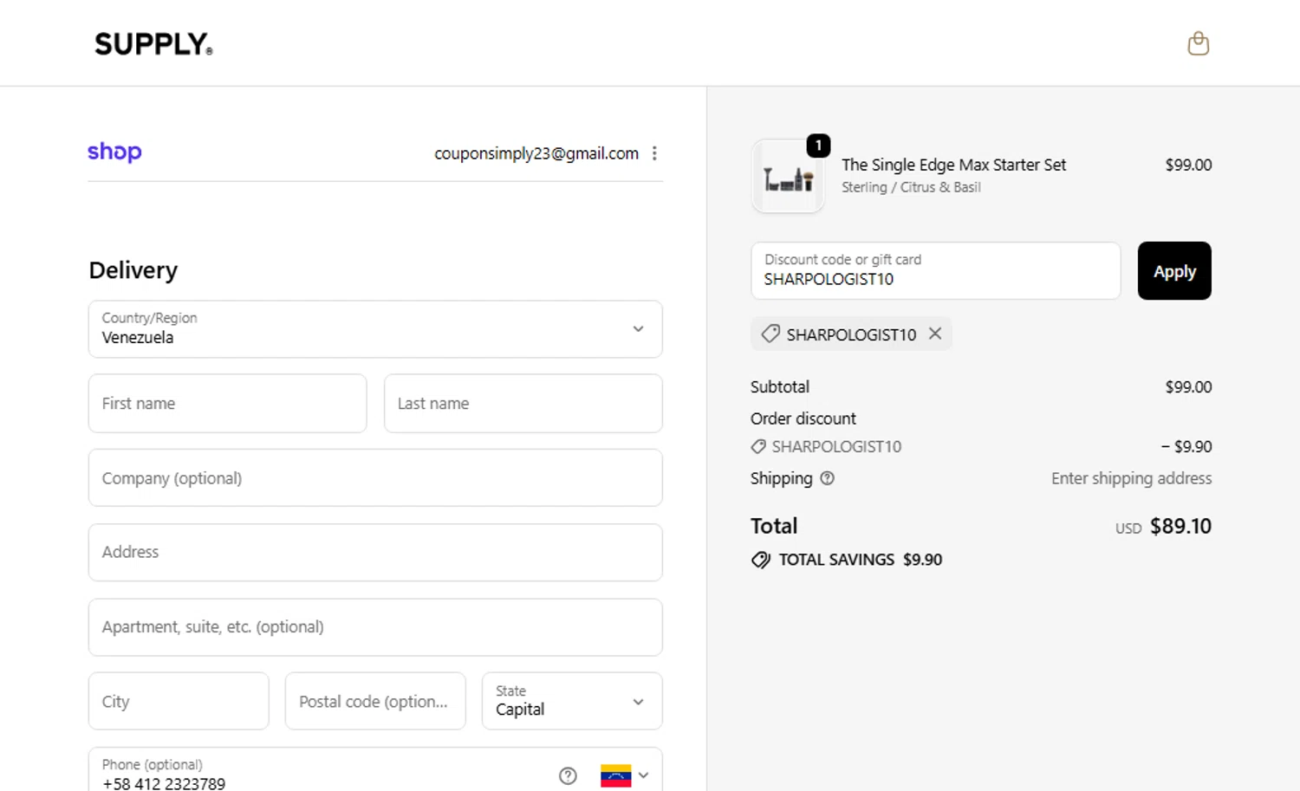The height and width of the screenshot is (791, 1300).
Task: Open the three-dot account options menu
Action: [654, 153]
